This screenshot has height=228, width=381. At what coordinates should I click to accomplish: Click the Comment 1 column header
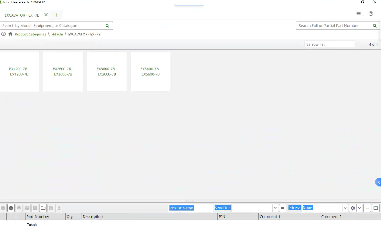click(289, 217)
